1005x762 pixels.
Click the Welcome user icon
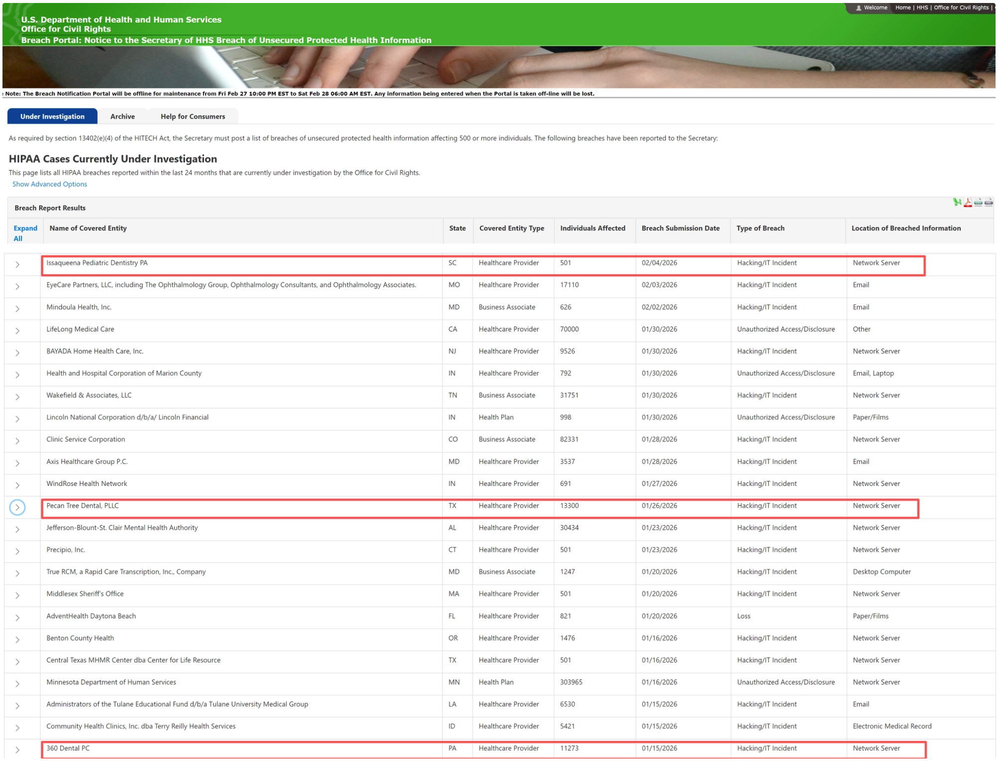coord(858,8)
